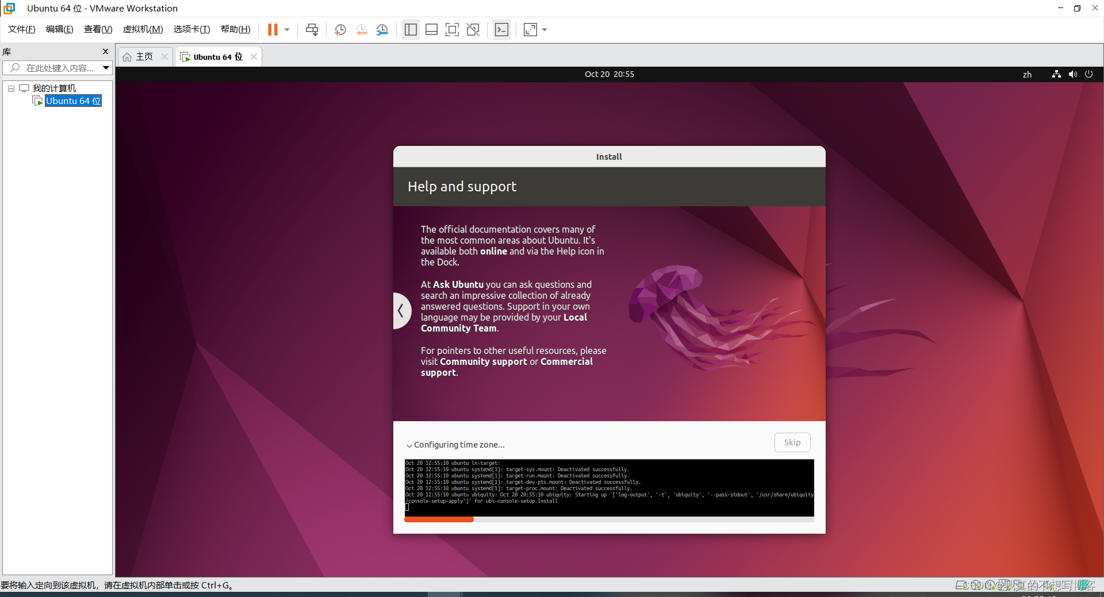Open the 帮助(H) menu
This screenshot has width=1104, height=597.
point(236,29)
